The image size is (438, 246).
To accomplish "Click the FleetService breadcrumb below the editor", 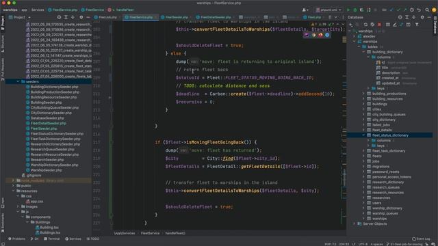I will [x=150, y=233].
